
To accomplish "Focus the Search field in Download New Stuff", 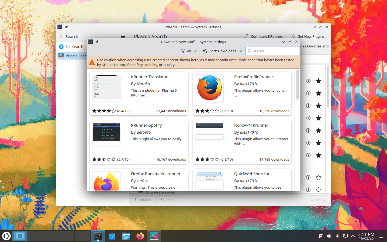I will click(x=272, y=51).
